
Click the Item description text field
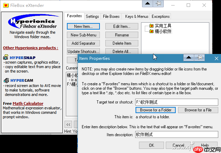(x=176, y=134)
